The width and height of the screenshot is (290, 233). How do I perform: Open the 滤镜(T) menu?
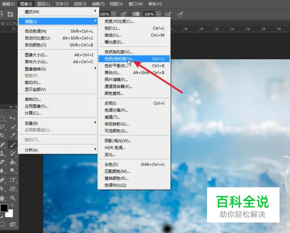click(98, 4)
